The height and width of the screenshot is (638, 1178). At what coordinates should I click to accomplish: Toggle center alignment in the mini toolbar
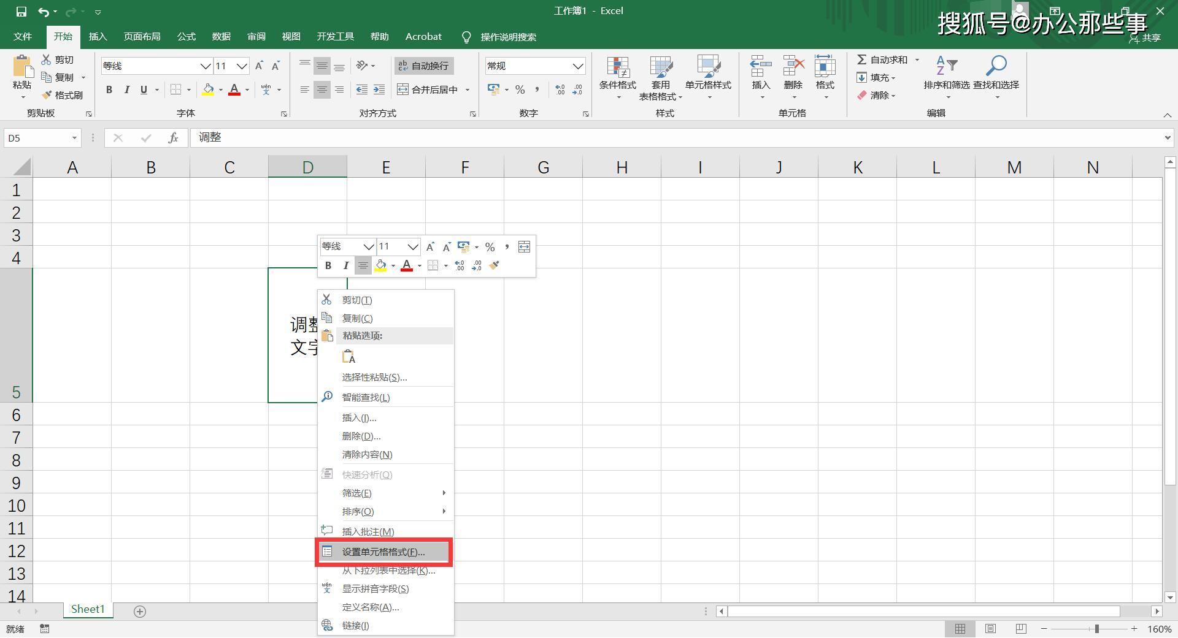click(x=363, y=265)
